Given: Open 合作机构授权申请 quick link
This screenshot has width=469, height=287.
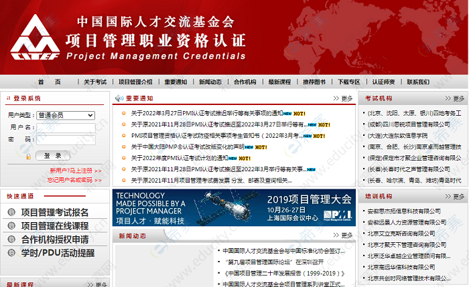Looking at the screenshot, I should tap(55, 240).
